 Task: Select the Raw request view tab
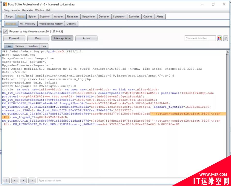click(8, 46)
